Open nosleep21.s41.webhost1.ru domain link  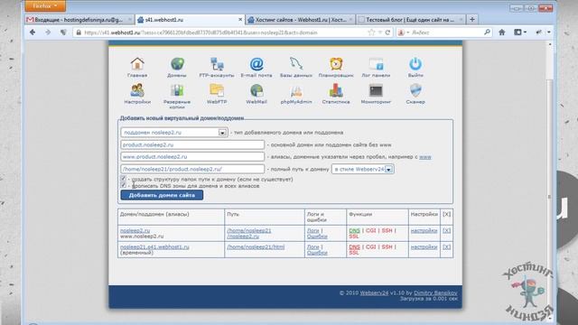click(154, 246)
